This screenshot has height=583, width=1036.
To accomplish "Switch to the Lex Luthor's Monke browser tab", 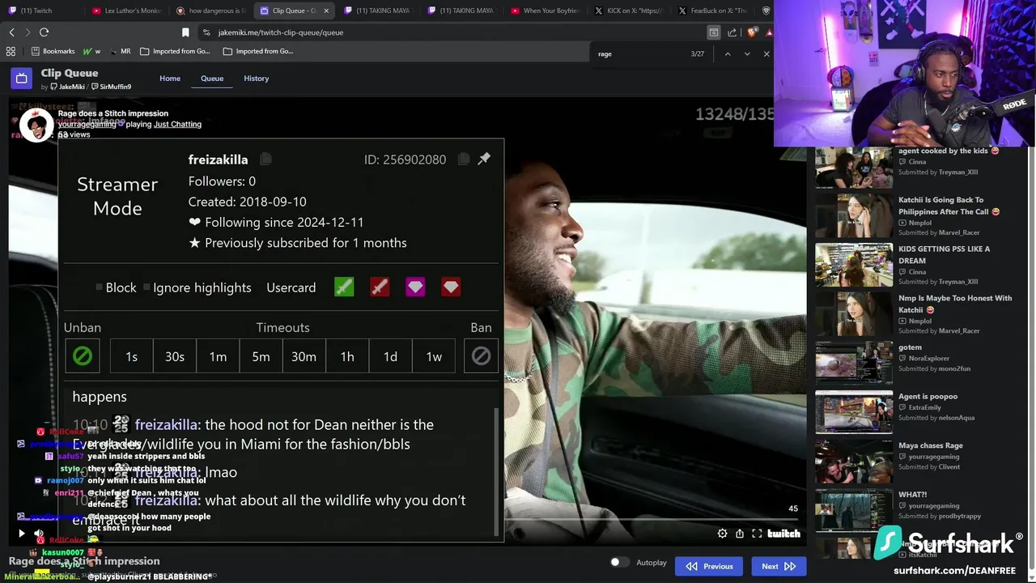I will point(125,11).
